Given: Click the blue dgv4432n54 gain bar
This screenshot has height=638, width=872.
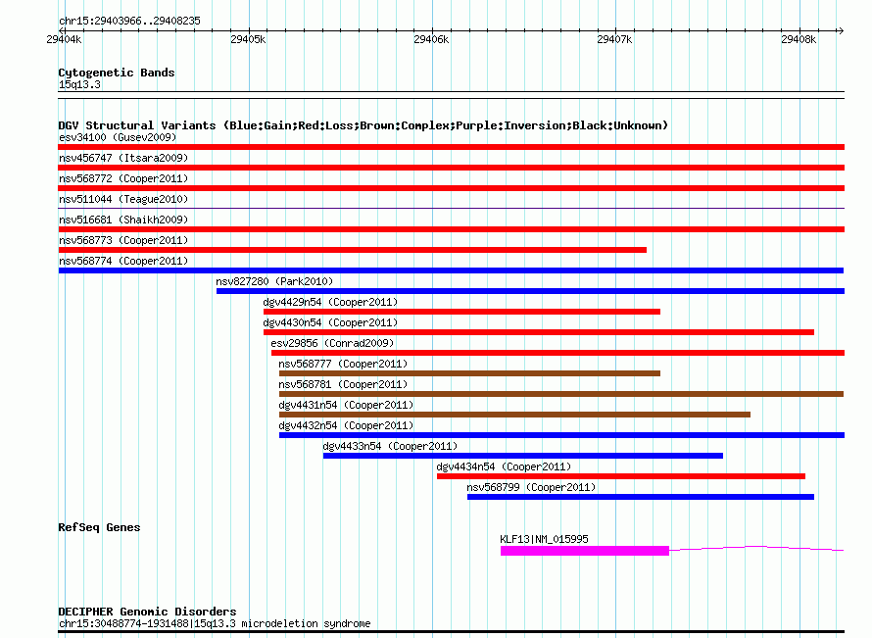Looking at the screenshot, I should coord(561,435).
